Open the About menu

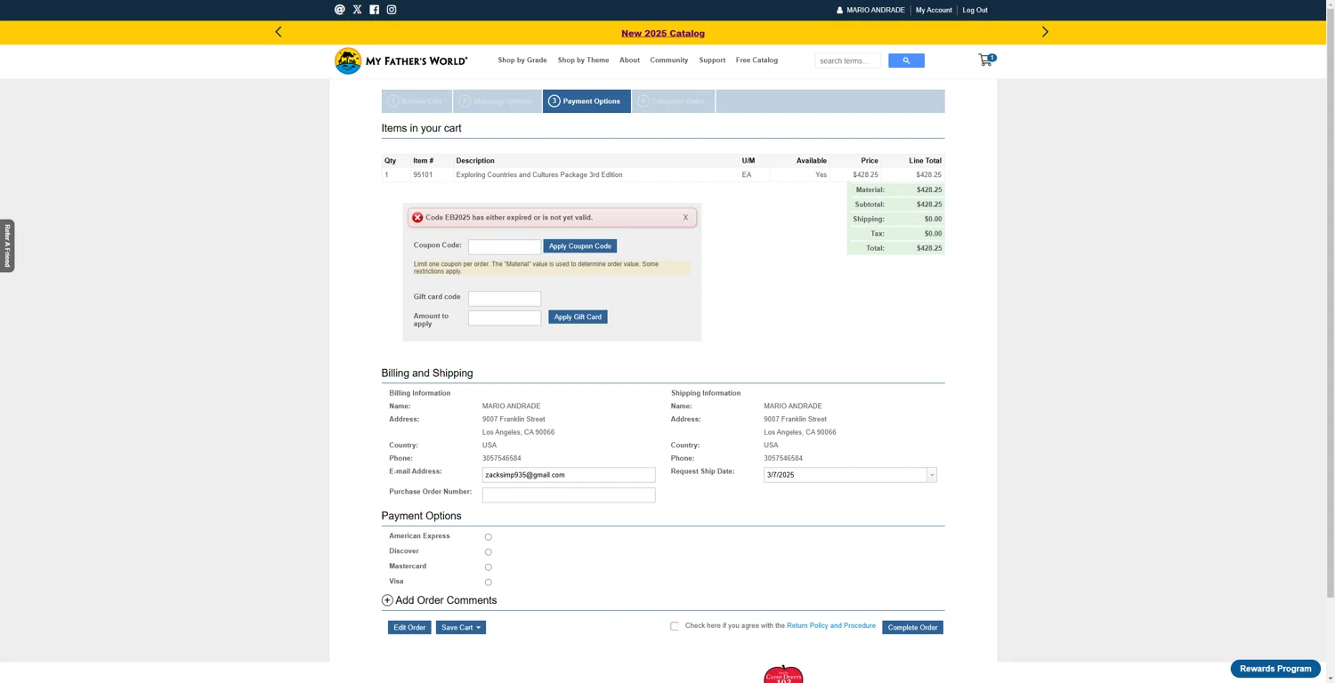click(629, 60)
